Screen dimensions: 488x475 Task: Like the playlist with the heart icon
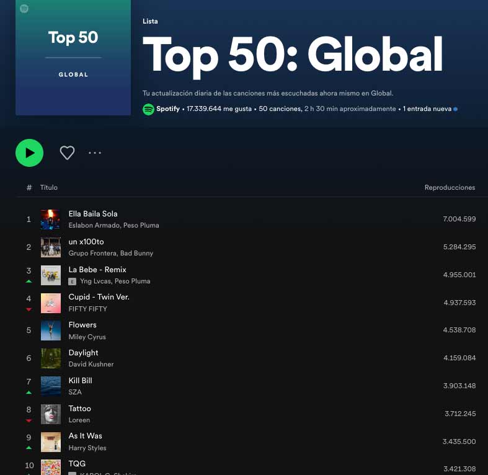point(67,153)
